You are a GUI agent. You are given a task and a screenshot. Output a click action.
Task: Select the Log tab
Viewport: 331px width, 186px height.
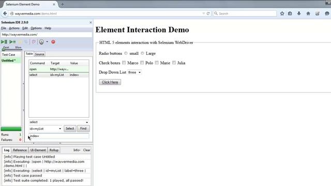[x=7, y=150]
